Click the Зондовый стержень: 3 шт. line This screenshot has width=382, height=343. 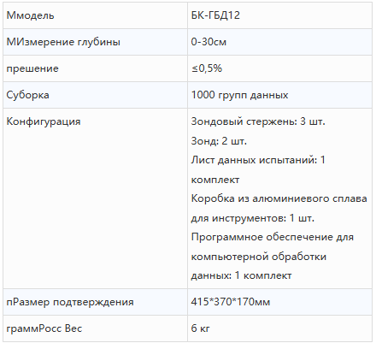258,121
